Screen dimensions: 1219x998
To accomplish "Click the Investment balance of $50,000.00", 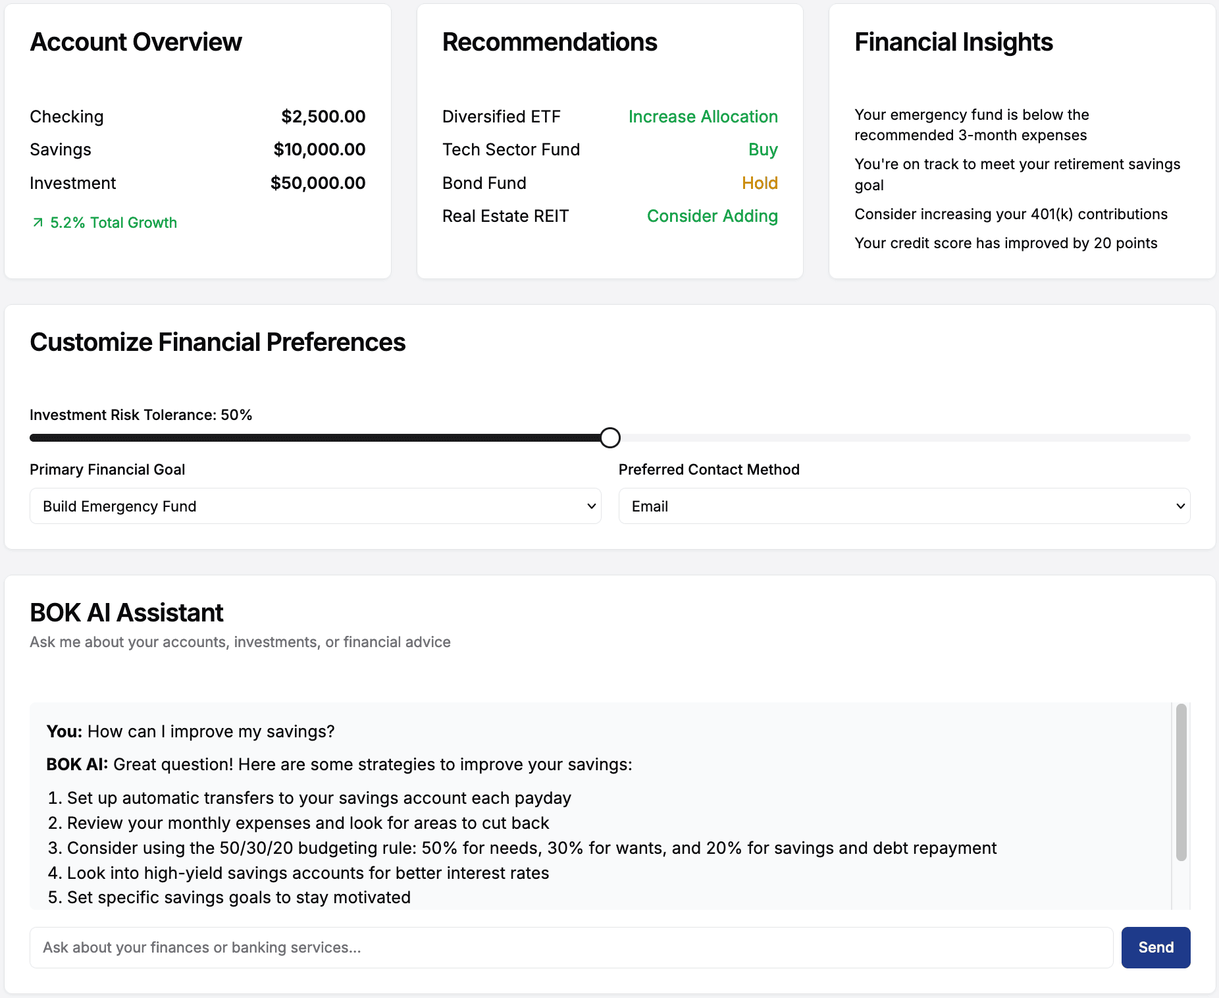I will (318, 183).
